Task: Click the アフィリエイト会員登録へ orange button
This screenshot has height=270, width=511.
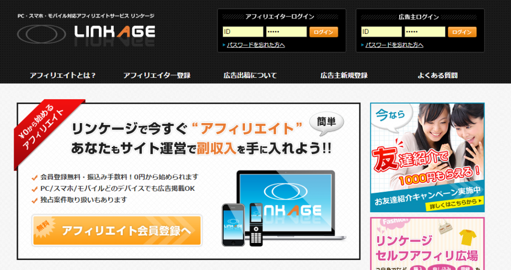Action: pyautogui.click(x=117, y=230)
